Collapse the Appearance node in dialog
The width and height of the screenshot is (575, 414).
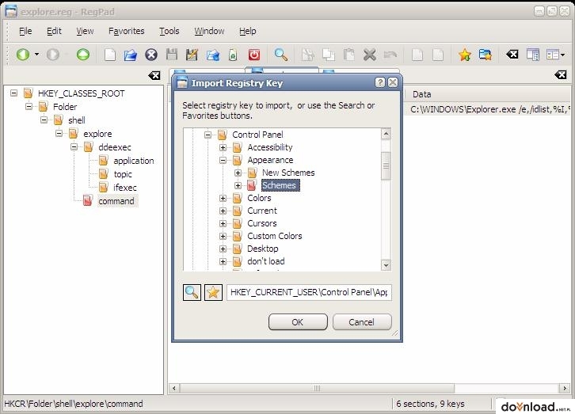(x=223, y=160)
